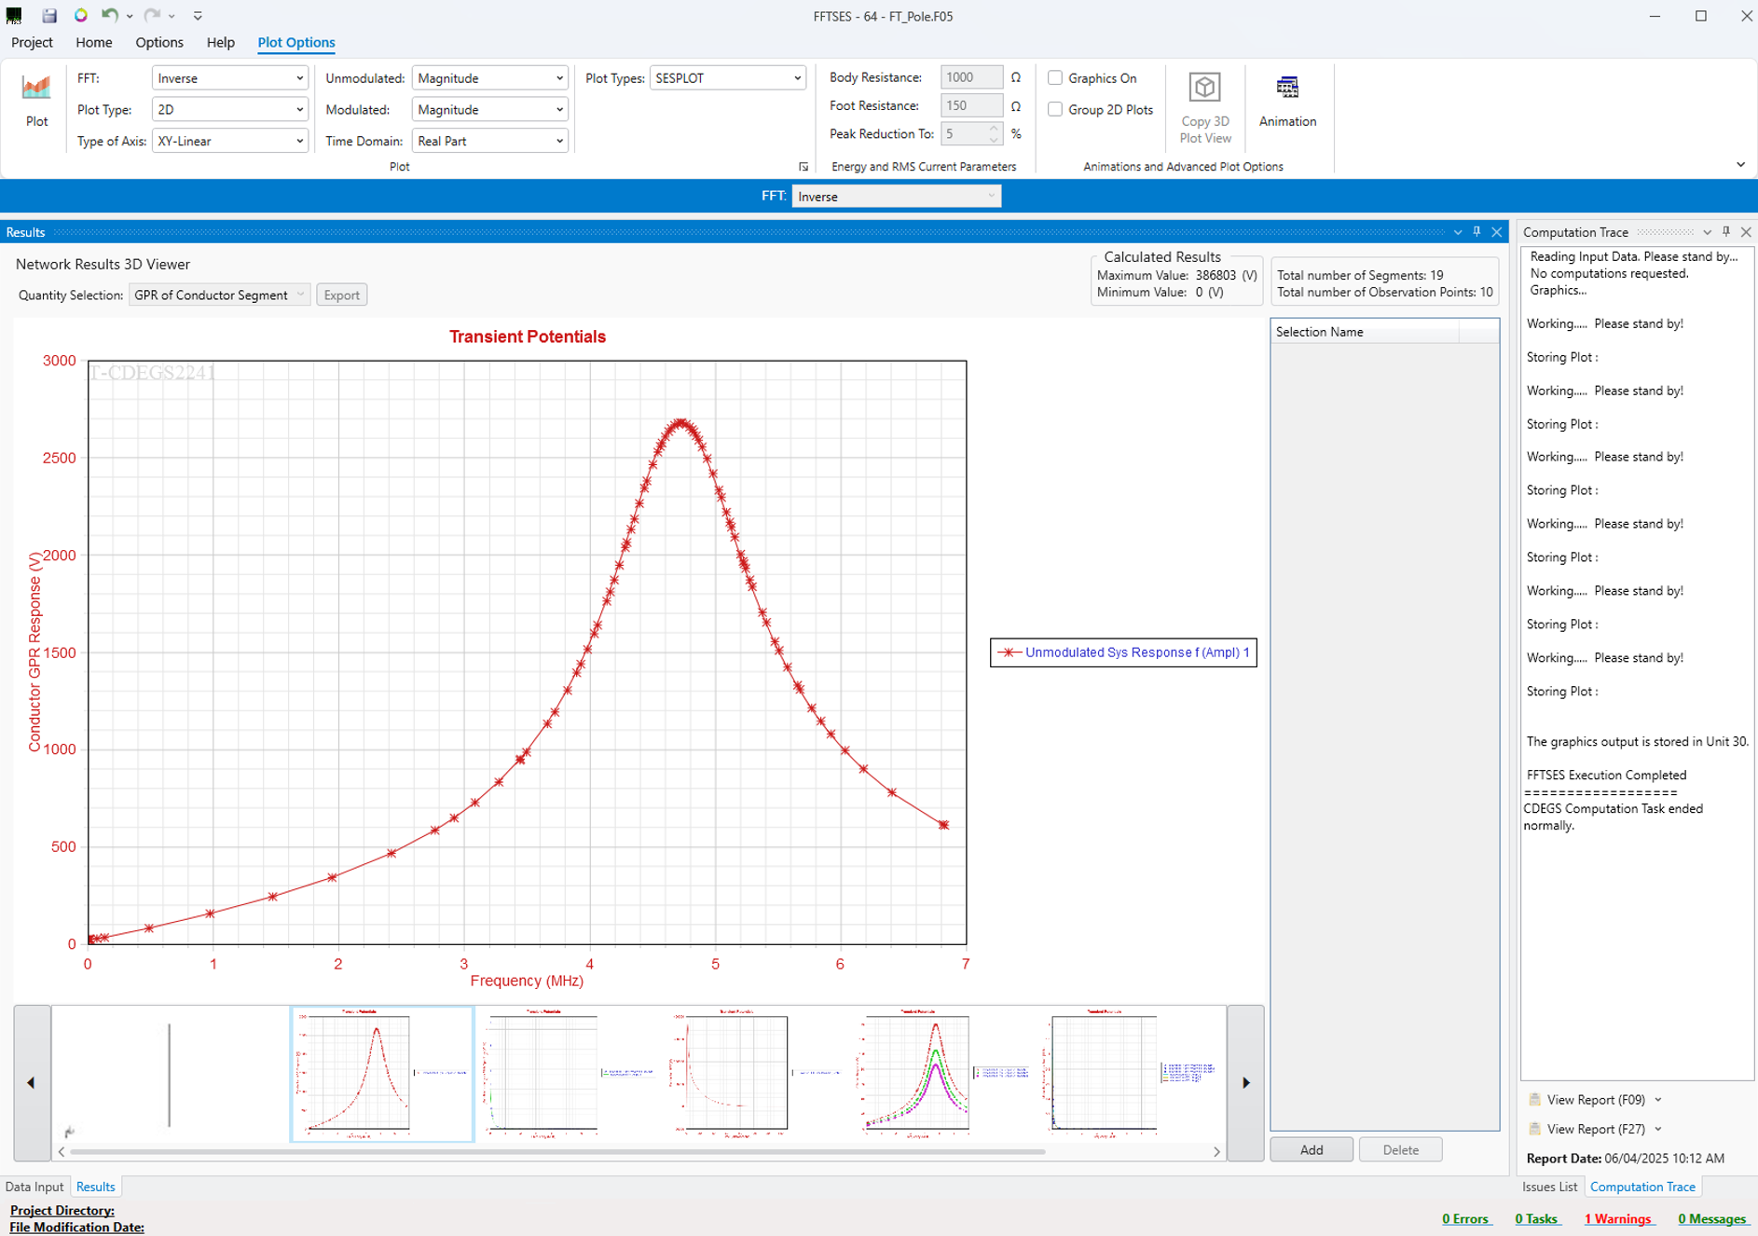Enable the Graphics On checkbox
The image size is (1758, 1236).
pyautogui.click(x=1055, y=78)
